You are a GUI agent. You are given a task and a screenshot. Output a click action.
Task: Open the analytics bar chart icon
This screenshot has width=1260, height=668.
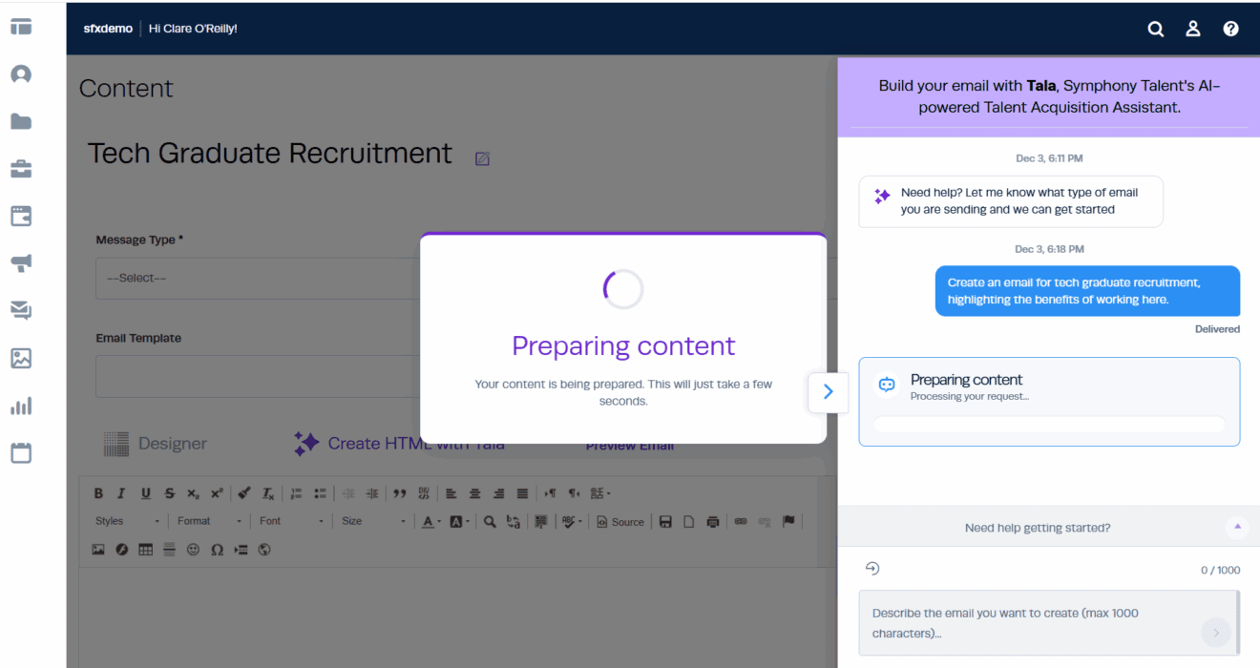[x=20, y=405]
